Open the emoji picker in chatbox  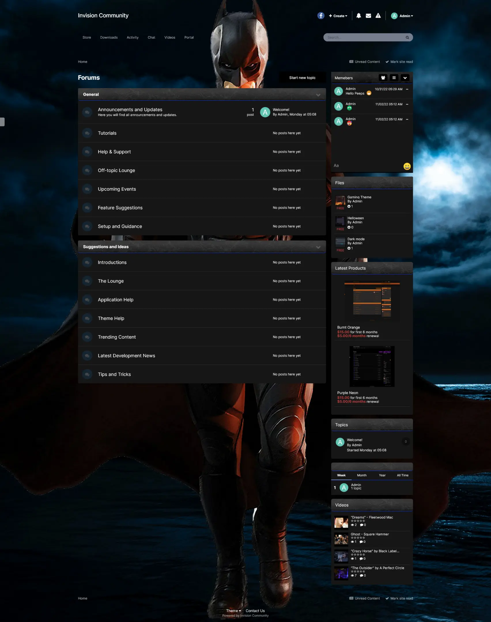[x=407, y=166]
